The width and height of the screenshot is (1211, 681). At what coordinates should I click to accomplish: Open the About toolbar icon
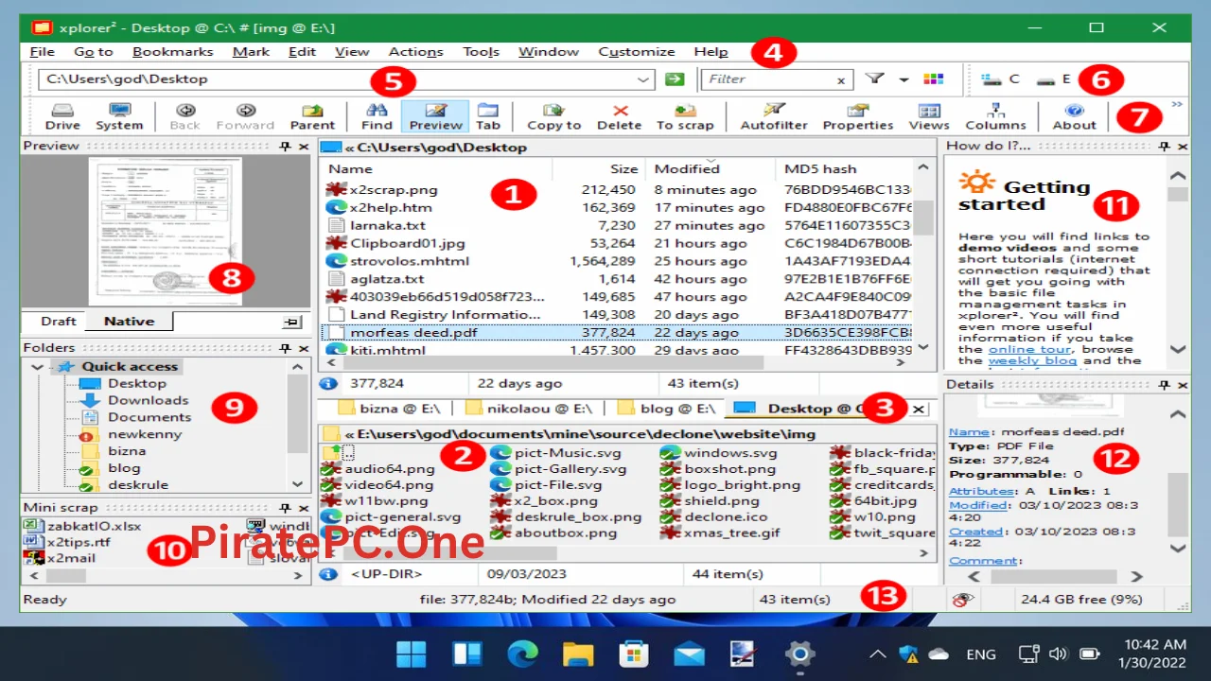click(x=1074, y=116)
